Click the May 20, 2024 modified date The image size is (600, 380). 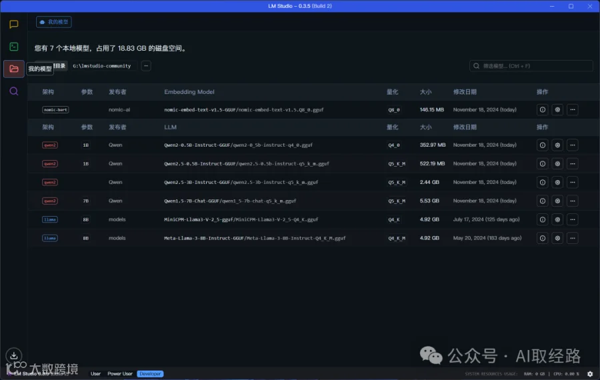487,238
